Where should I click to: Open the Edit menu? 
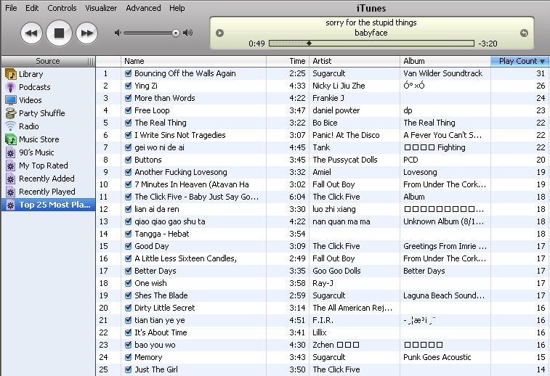[x=32, y=8]
